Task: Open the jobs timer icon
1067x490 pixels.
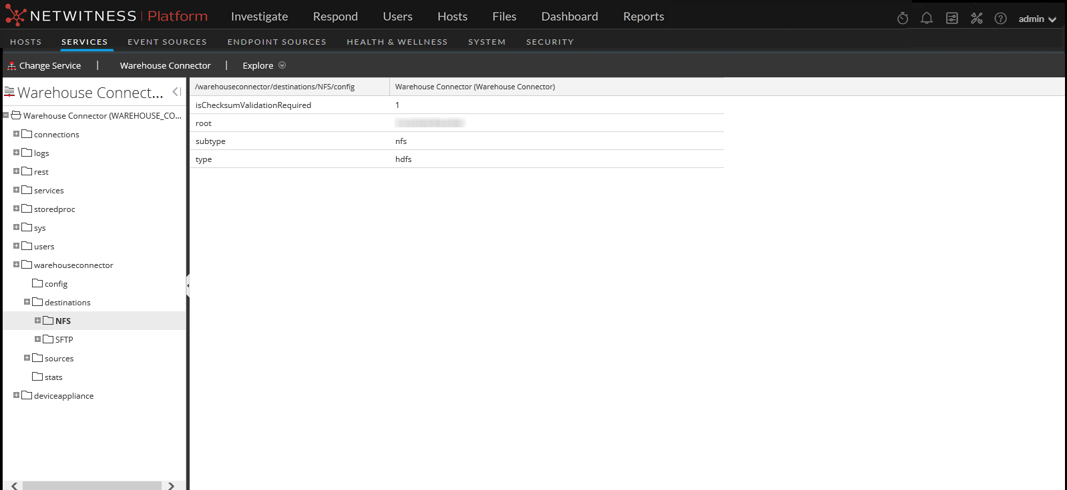Action: (x=903, y=19)
